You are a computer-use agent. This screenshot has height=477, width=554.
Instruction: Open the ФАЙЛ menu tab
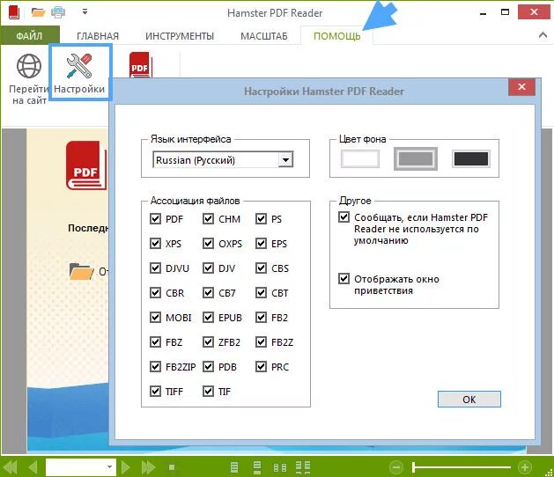point(30,36)
